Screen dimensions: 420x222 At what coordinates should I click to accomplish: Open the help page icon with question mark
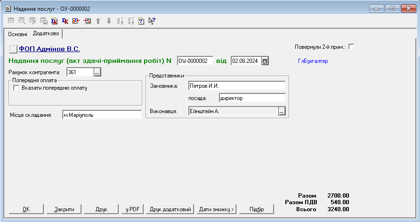tap(141, 21)
